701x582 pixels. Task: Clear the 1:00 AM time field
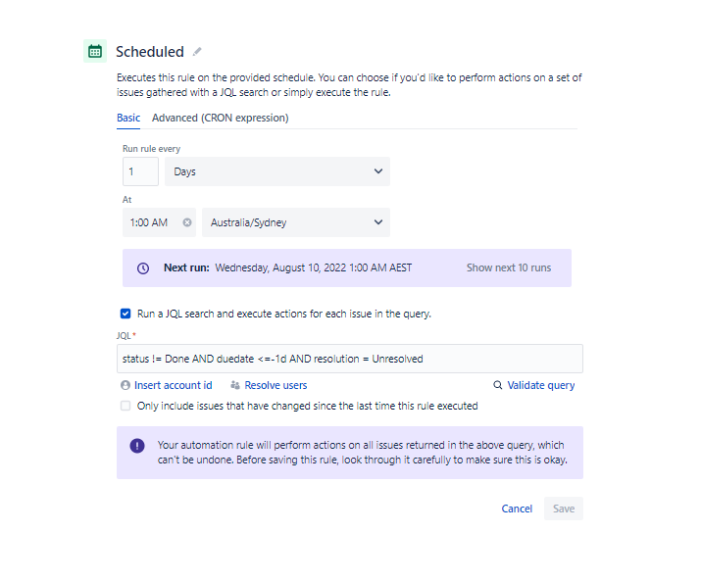(x=187, y=222)
